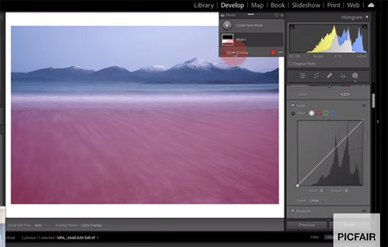Toggle Curve panel visibility eye
The height and width of the screenshot is (247, 388).
coord(364,105)
